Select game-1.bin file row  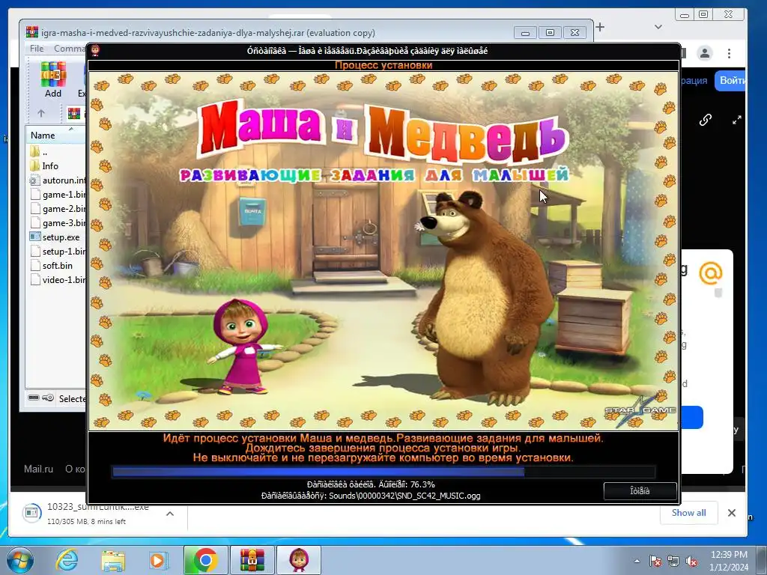[x=58, y=195]
